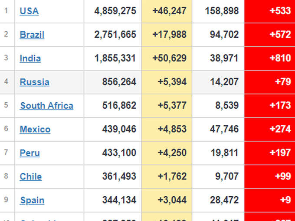Open the South Africa country link

coord(47,106)
